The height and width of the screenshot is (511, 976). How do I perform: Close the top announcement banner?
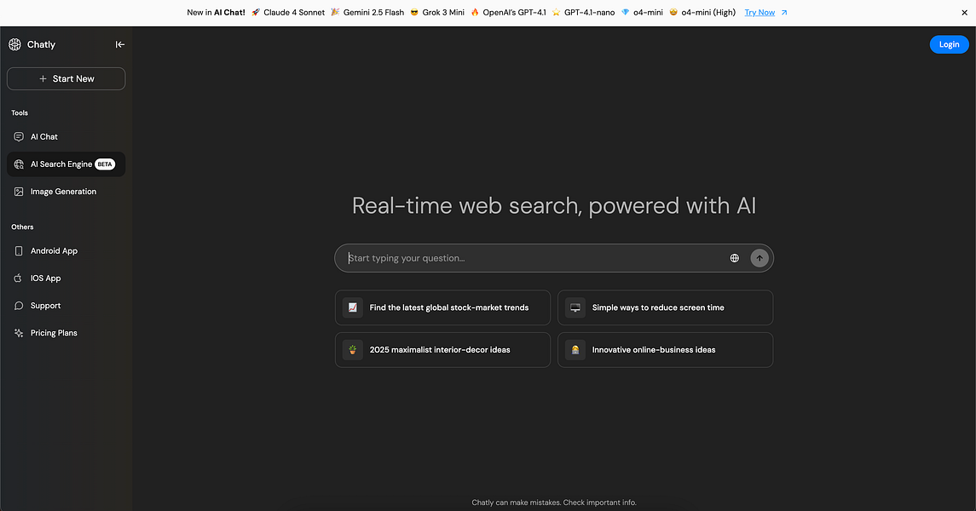click(x=964, y=13)
